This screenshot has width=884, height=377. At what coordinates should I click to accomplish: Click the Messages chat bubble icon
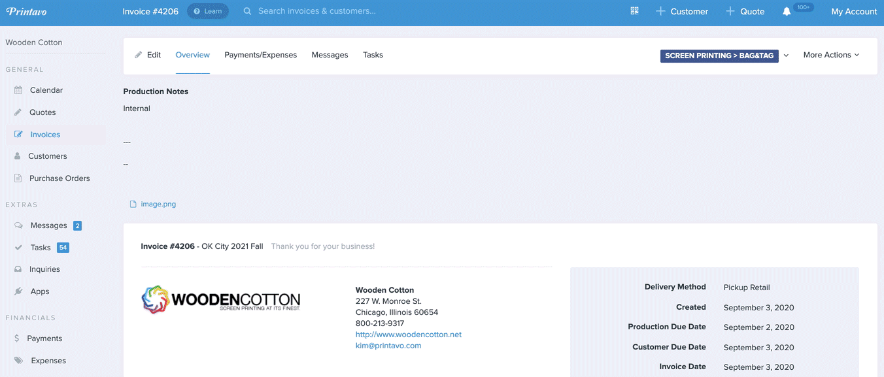[x=18, y=225]
